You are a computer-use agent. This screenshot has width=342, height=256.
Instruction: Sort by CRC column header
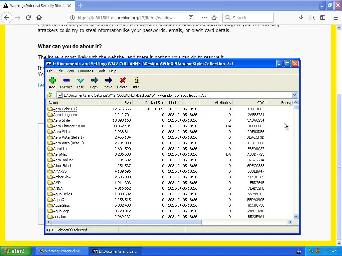coord(249,103)
